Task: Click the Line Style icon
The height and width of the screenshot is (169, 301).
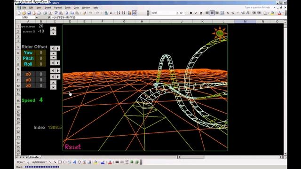Action: [x=117, y=162]
